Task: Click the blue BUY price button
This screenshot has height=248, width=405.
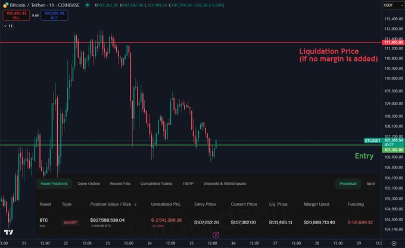Action: (x=54, y=15)
